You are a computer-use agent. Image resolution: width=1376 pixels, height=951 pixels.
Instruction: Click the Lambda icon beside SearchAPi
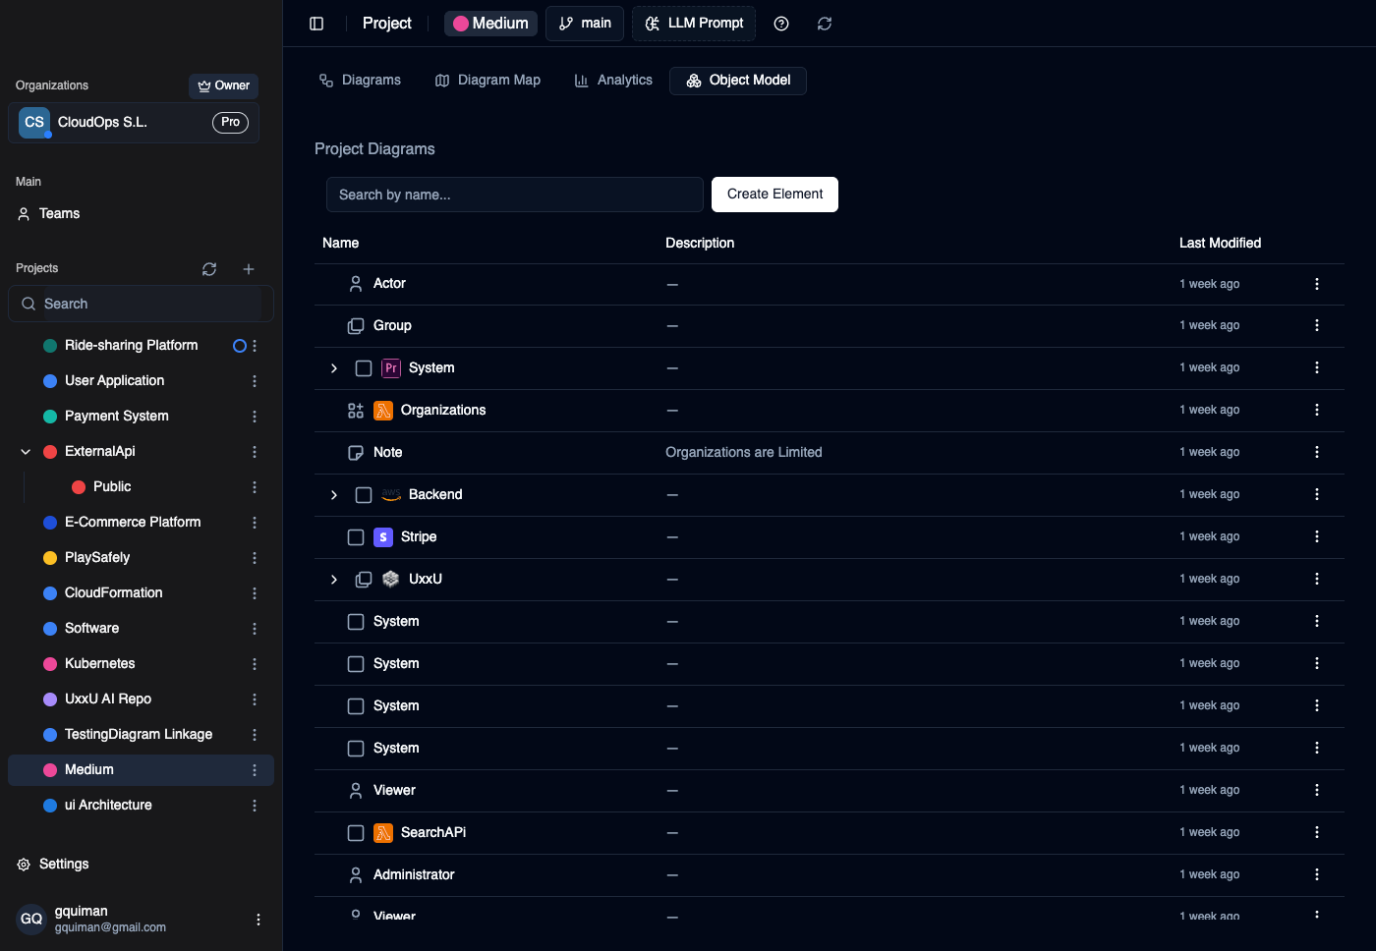click(x=383, y=833)
